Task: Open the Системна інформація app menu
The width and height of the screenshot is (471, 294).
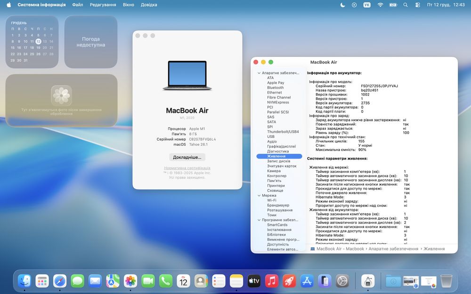Action: 42,5
